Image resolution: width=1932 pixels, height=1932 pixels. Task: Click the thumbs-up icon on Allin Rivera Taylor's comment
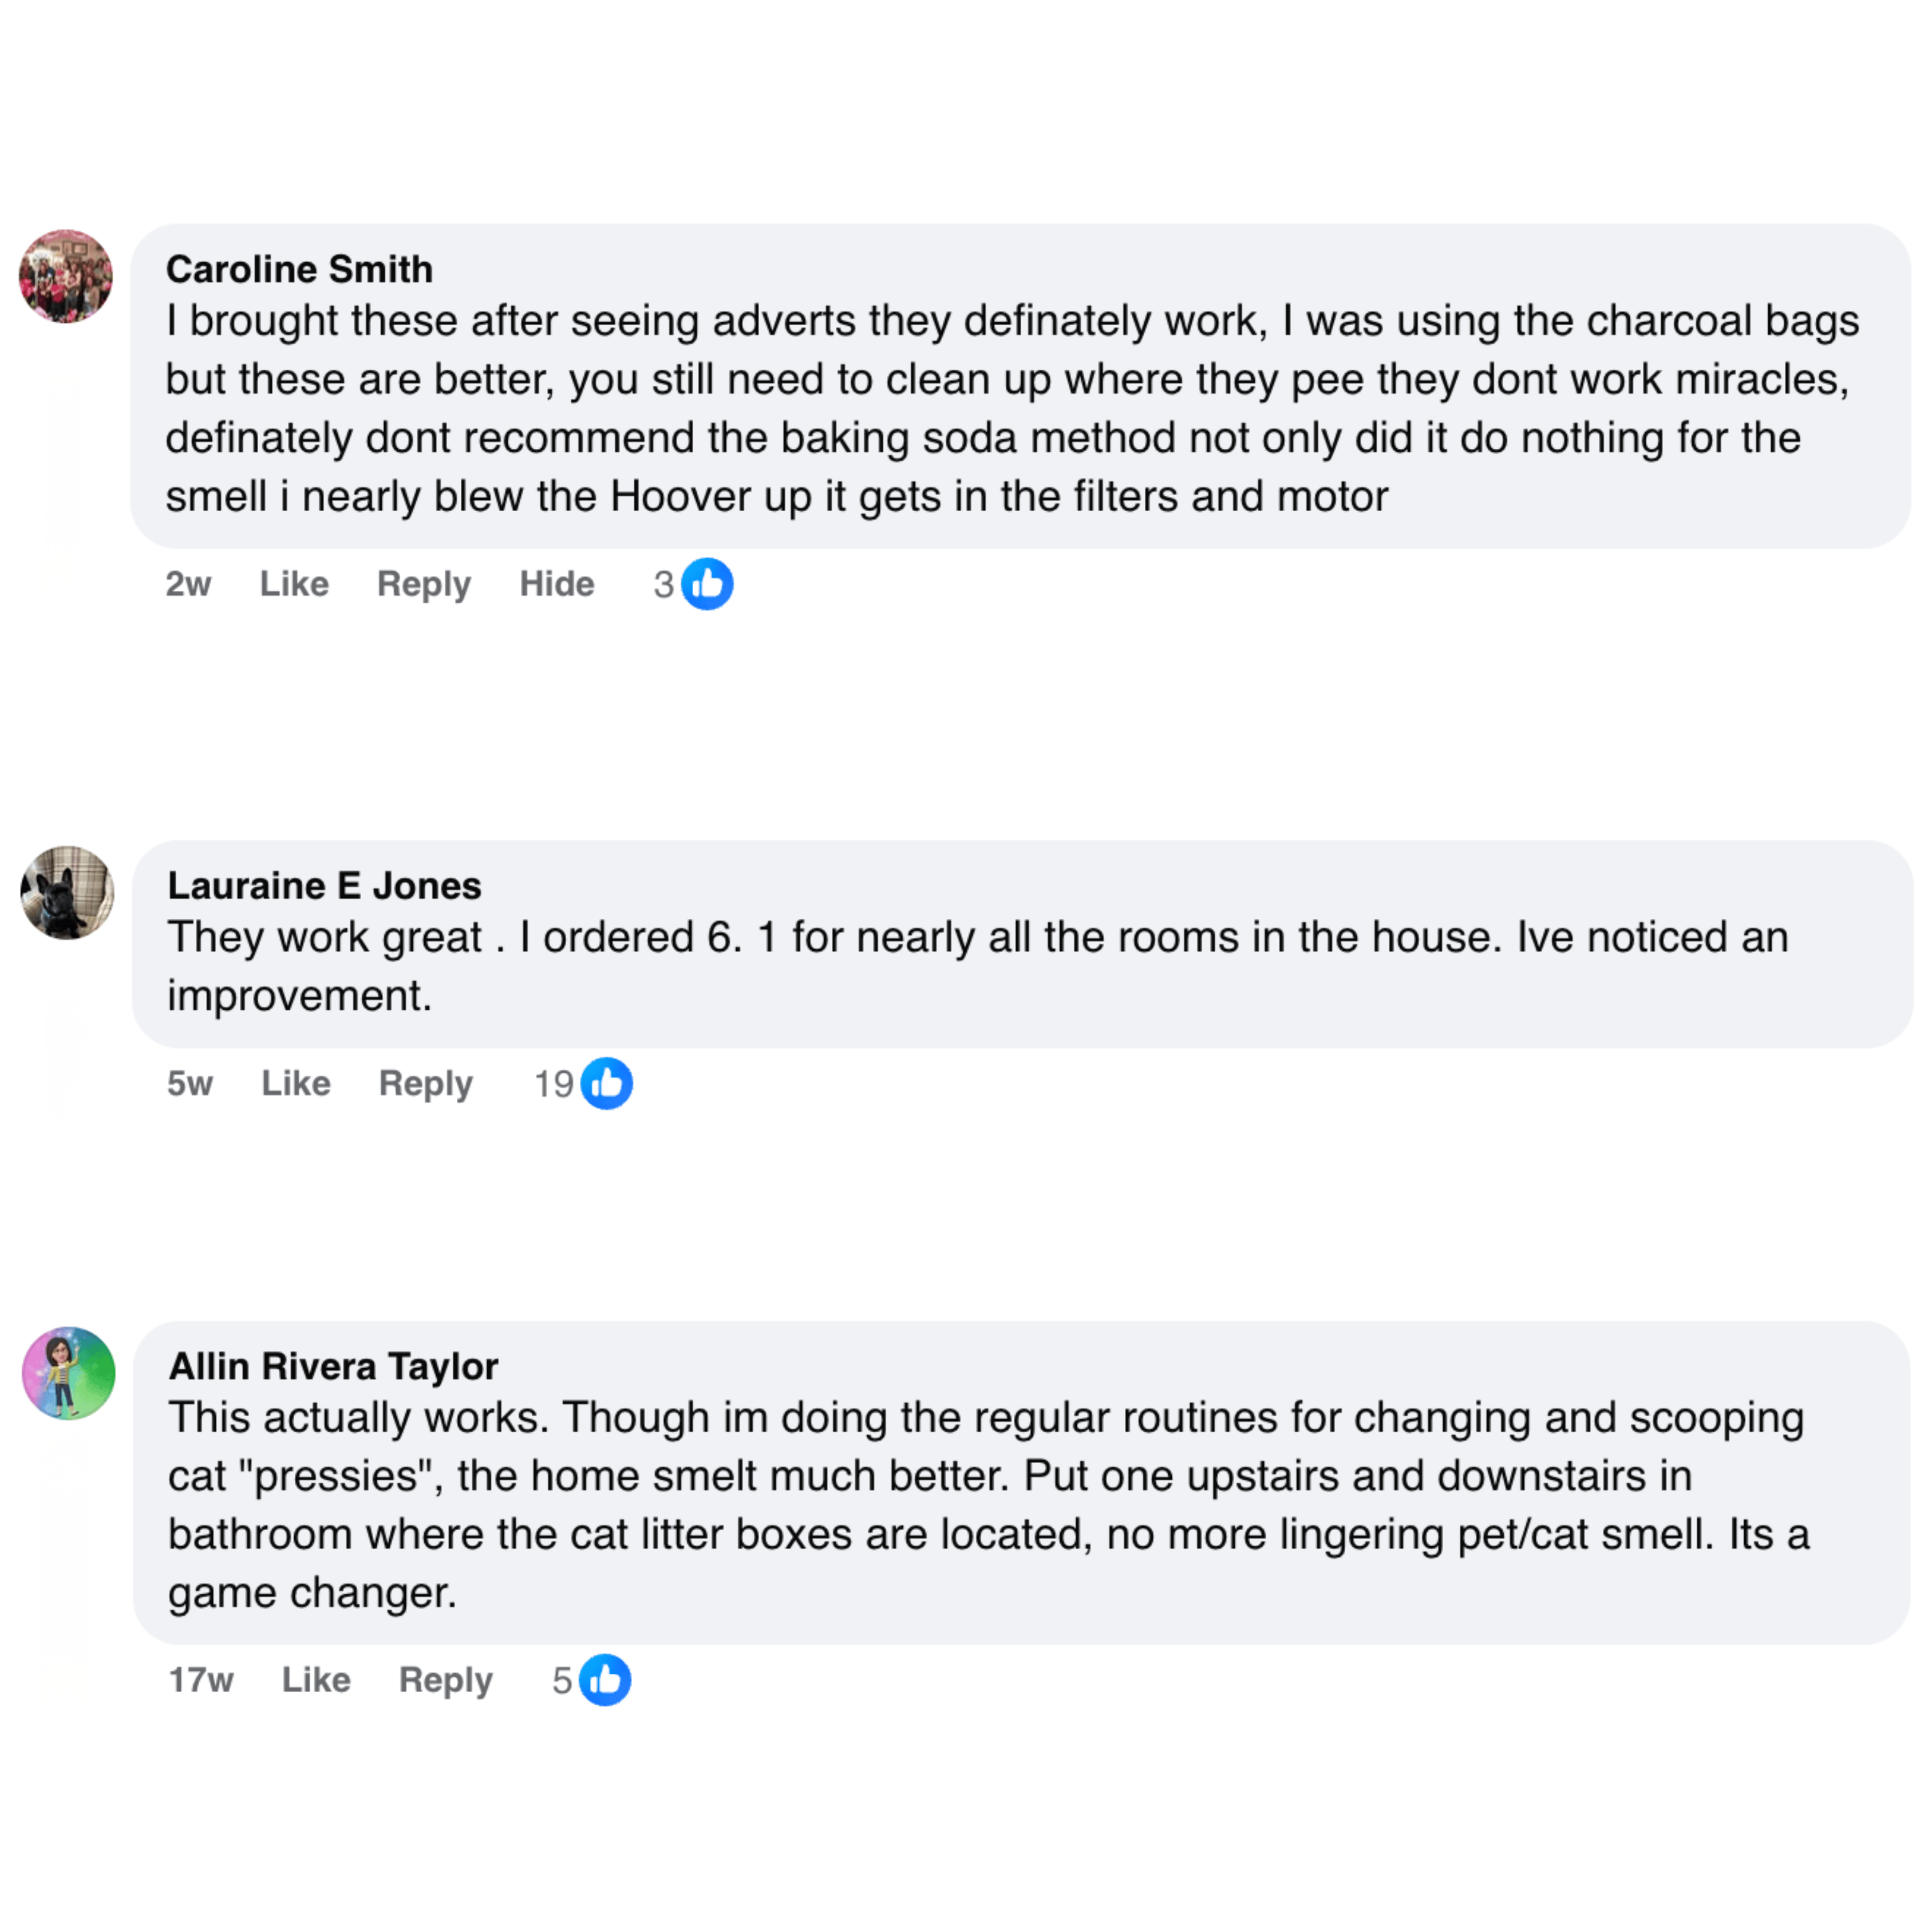(605, 1680)
